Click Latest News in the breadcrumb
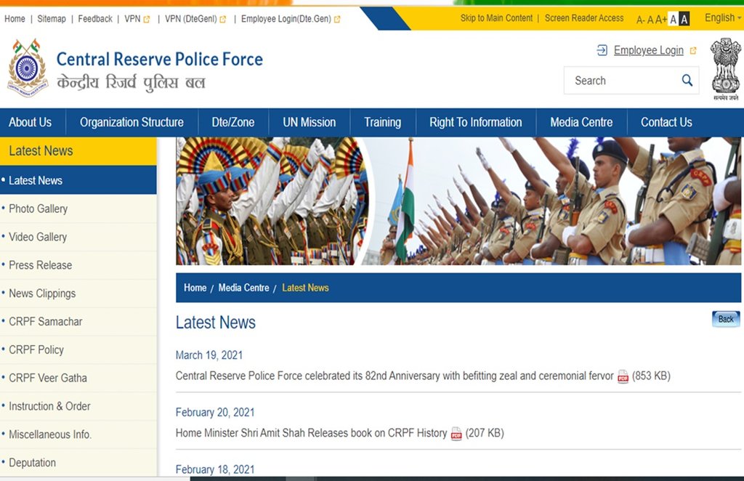The height and width of the screenshot is (481, 744). 305,288
